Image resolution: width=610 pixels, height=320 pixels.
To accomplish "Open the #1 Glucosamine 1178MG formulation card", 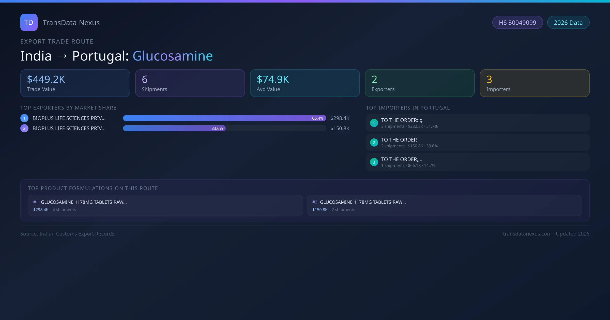I will pyautogui.click(x=165, y=205).
